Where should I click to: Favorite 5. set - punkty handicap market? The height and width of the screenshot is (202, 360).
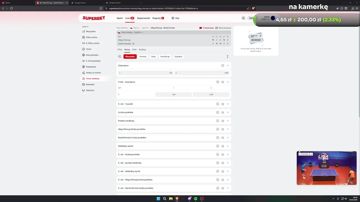coord(223,163)
